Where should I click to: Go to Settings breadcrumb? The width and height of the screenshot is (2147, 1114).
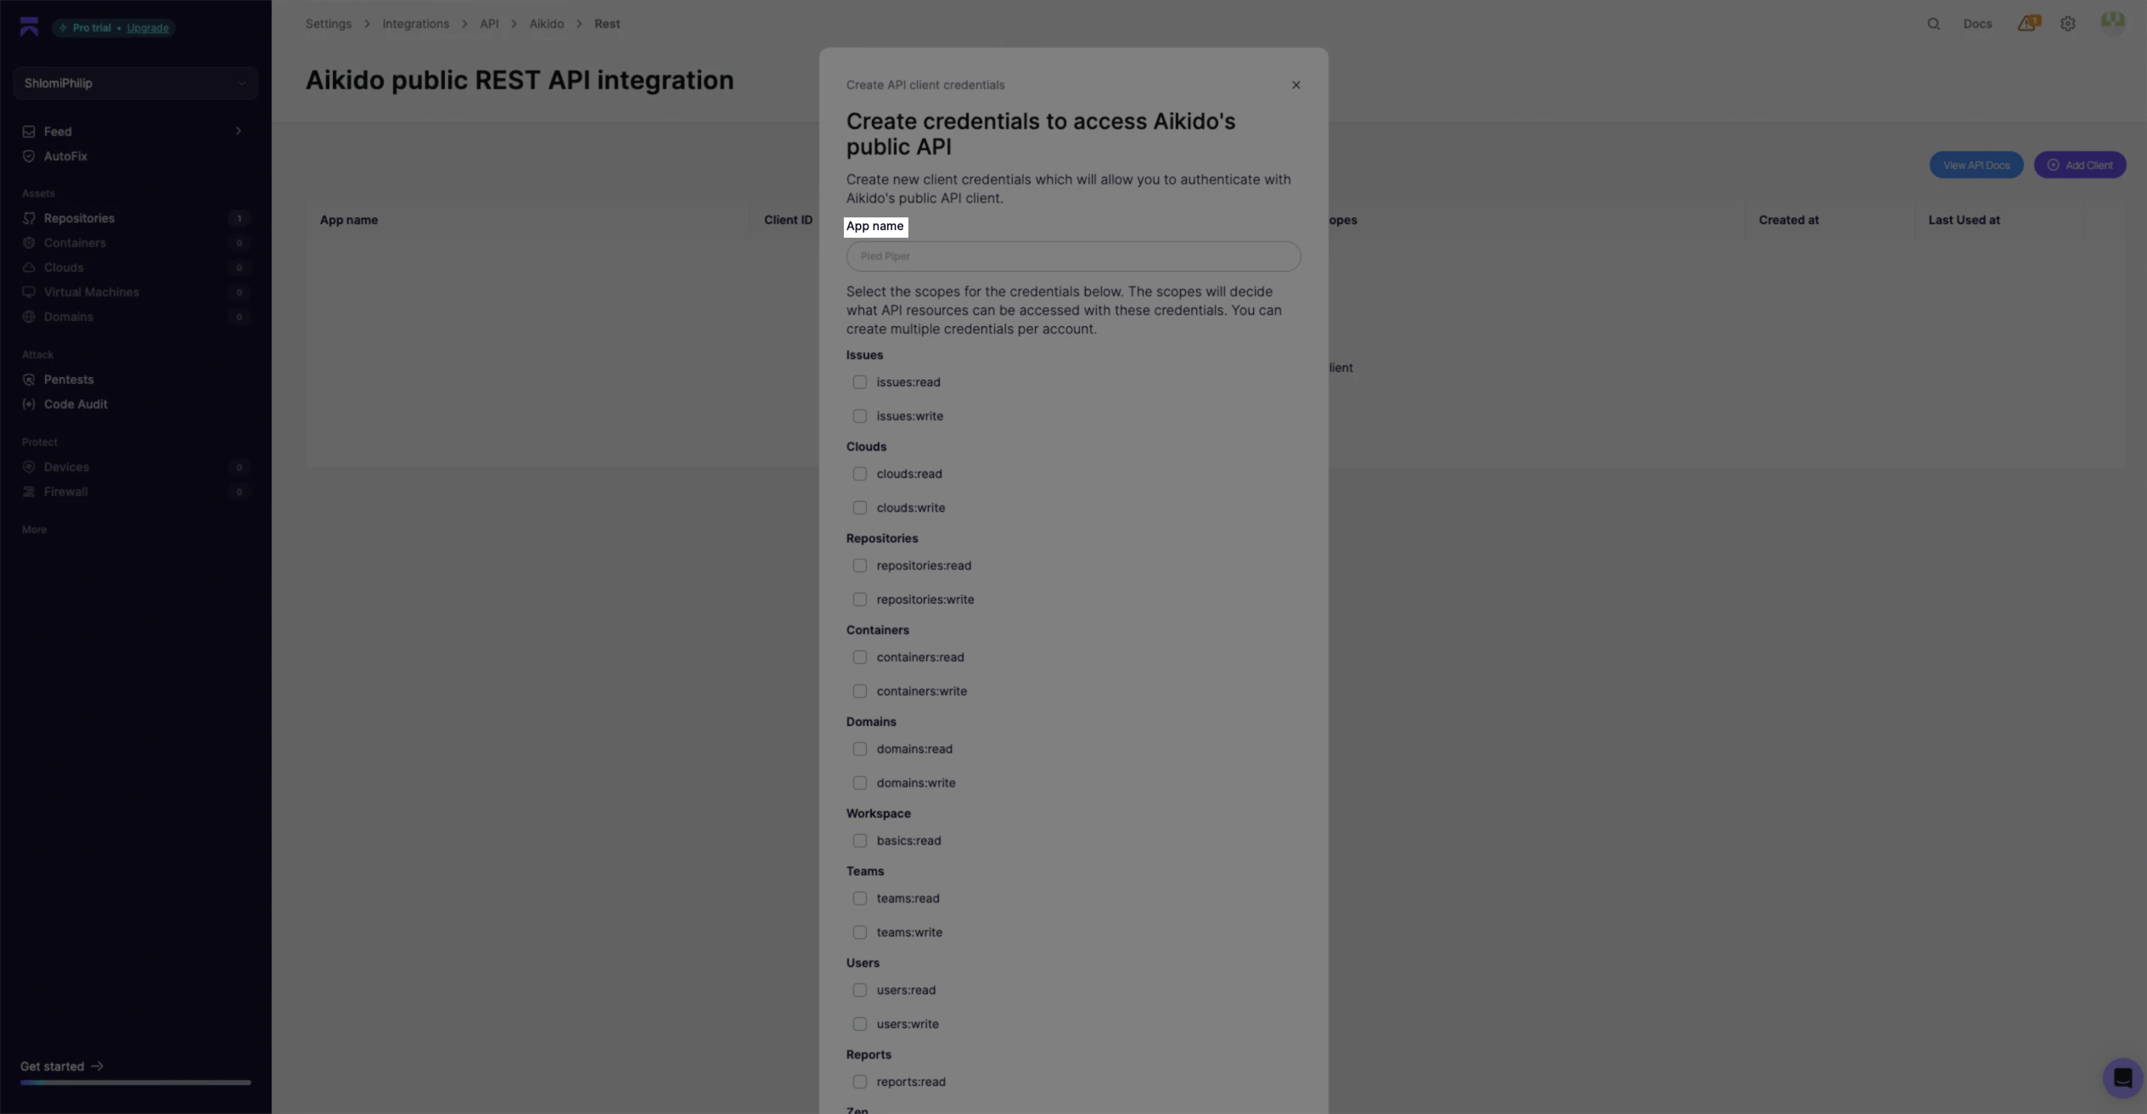pos(329,24)
